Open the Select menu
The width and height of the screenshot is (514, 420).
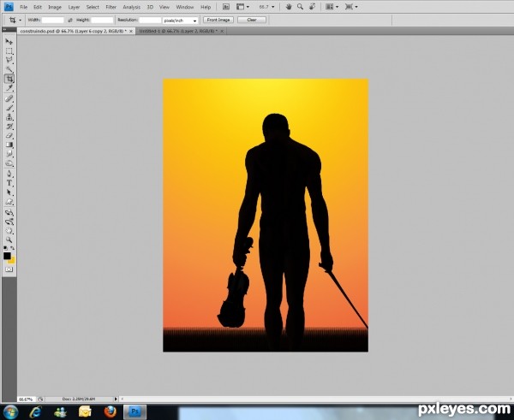coord(93,7)
